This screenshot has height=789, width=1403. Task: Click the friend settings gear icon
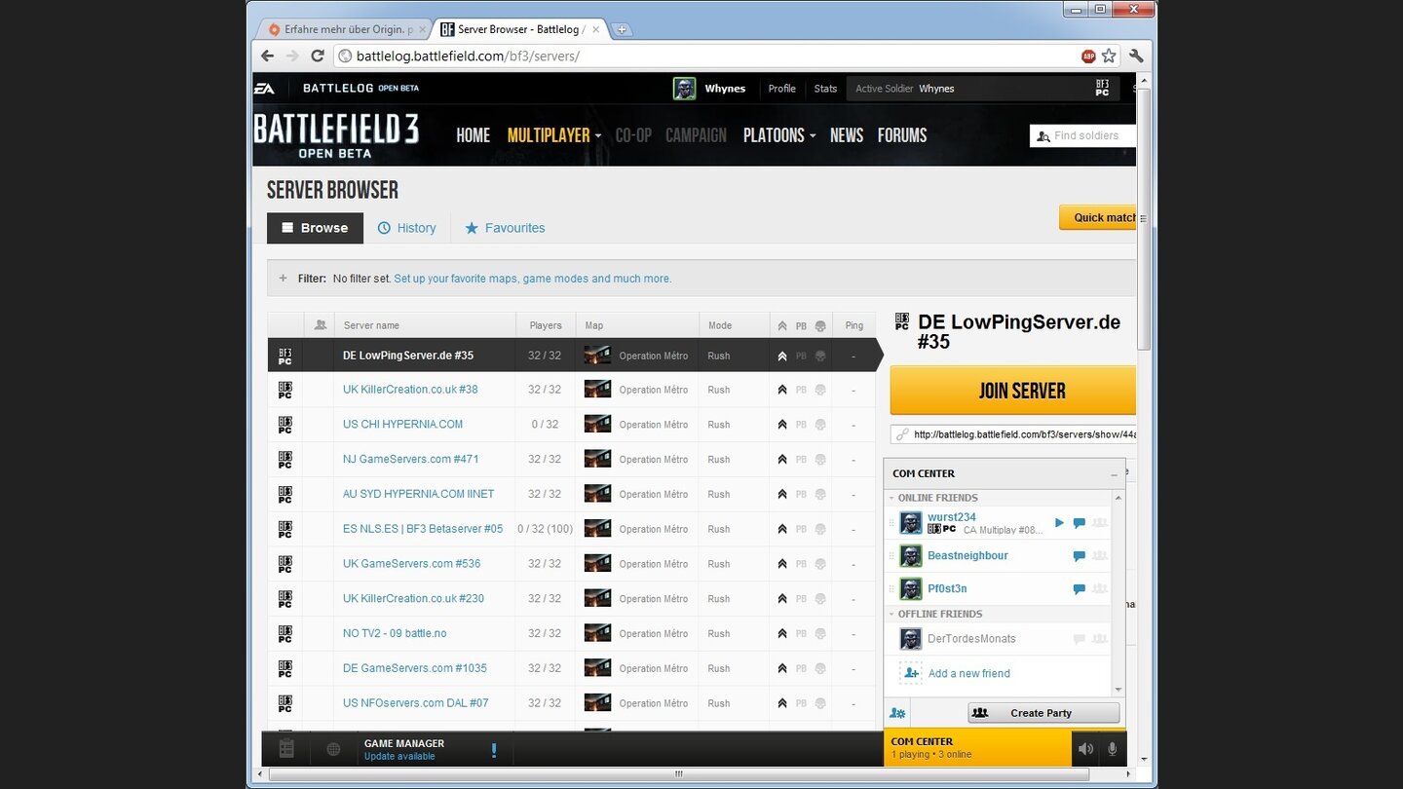[897, 713]
